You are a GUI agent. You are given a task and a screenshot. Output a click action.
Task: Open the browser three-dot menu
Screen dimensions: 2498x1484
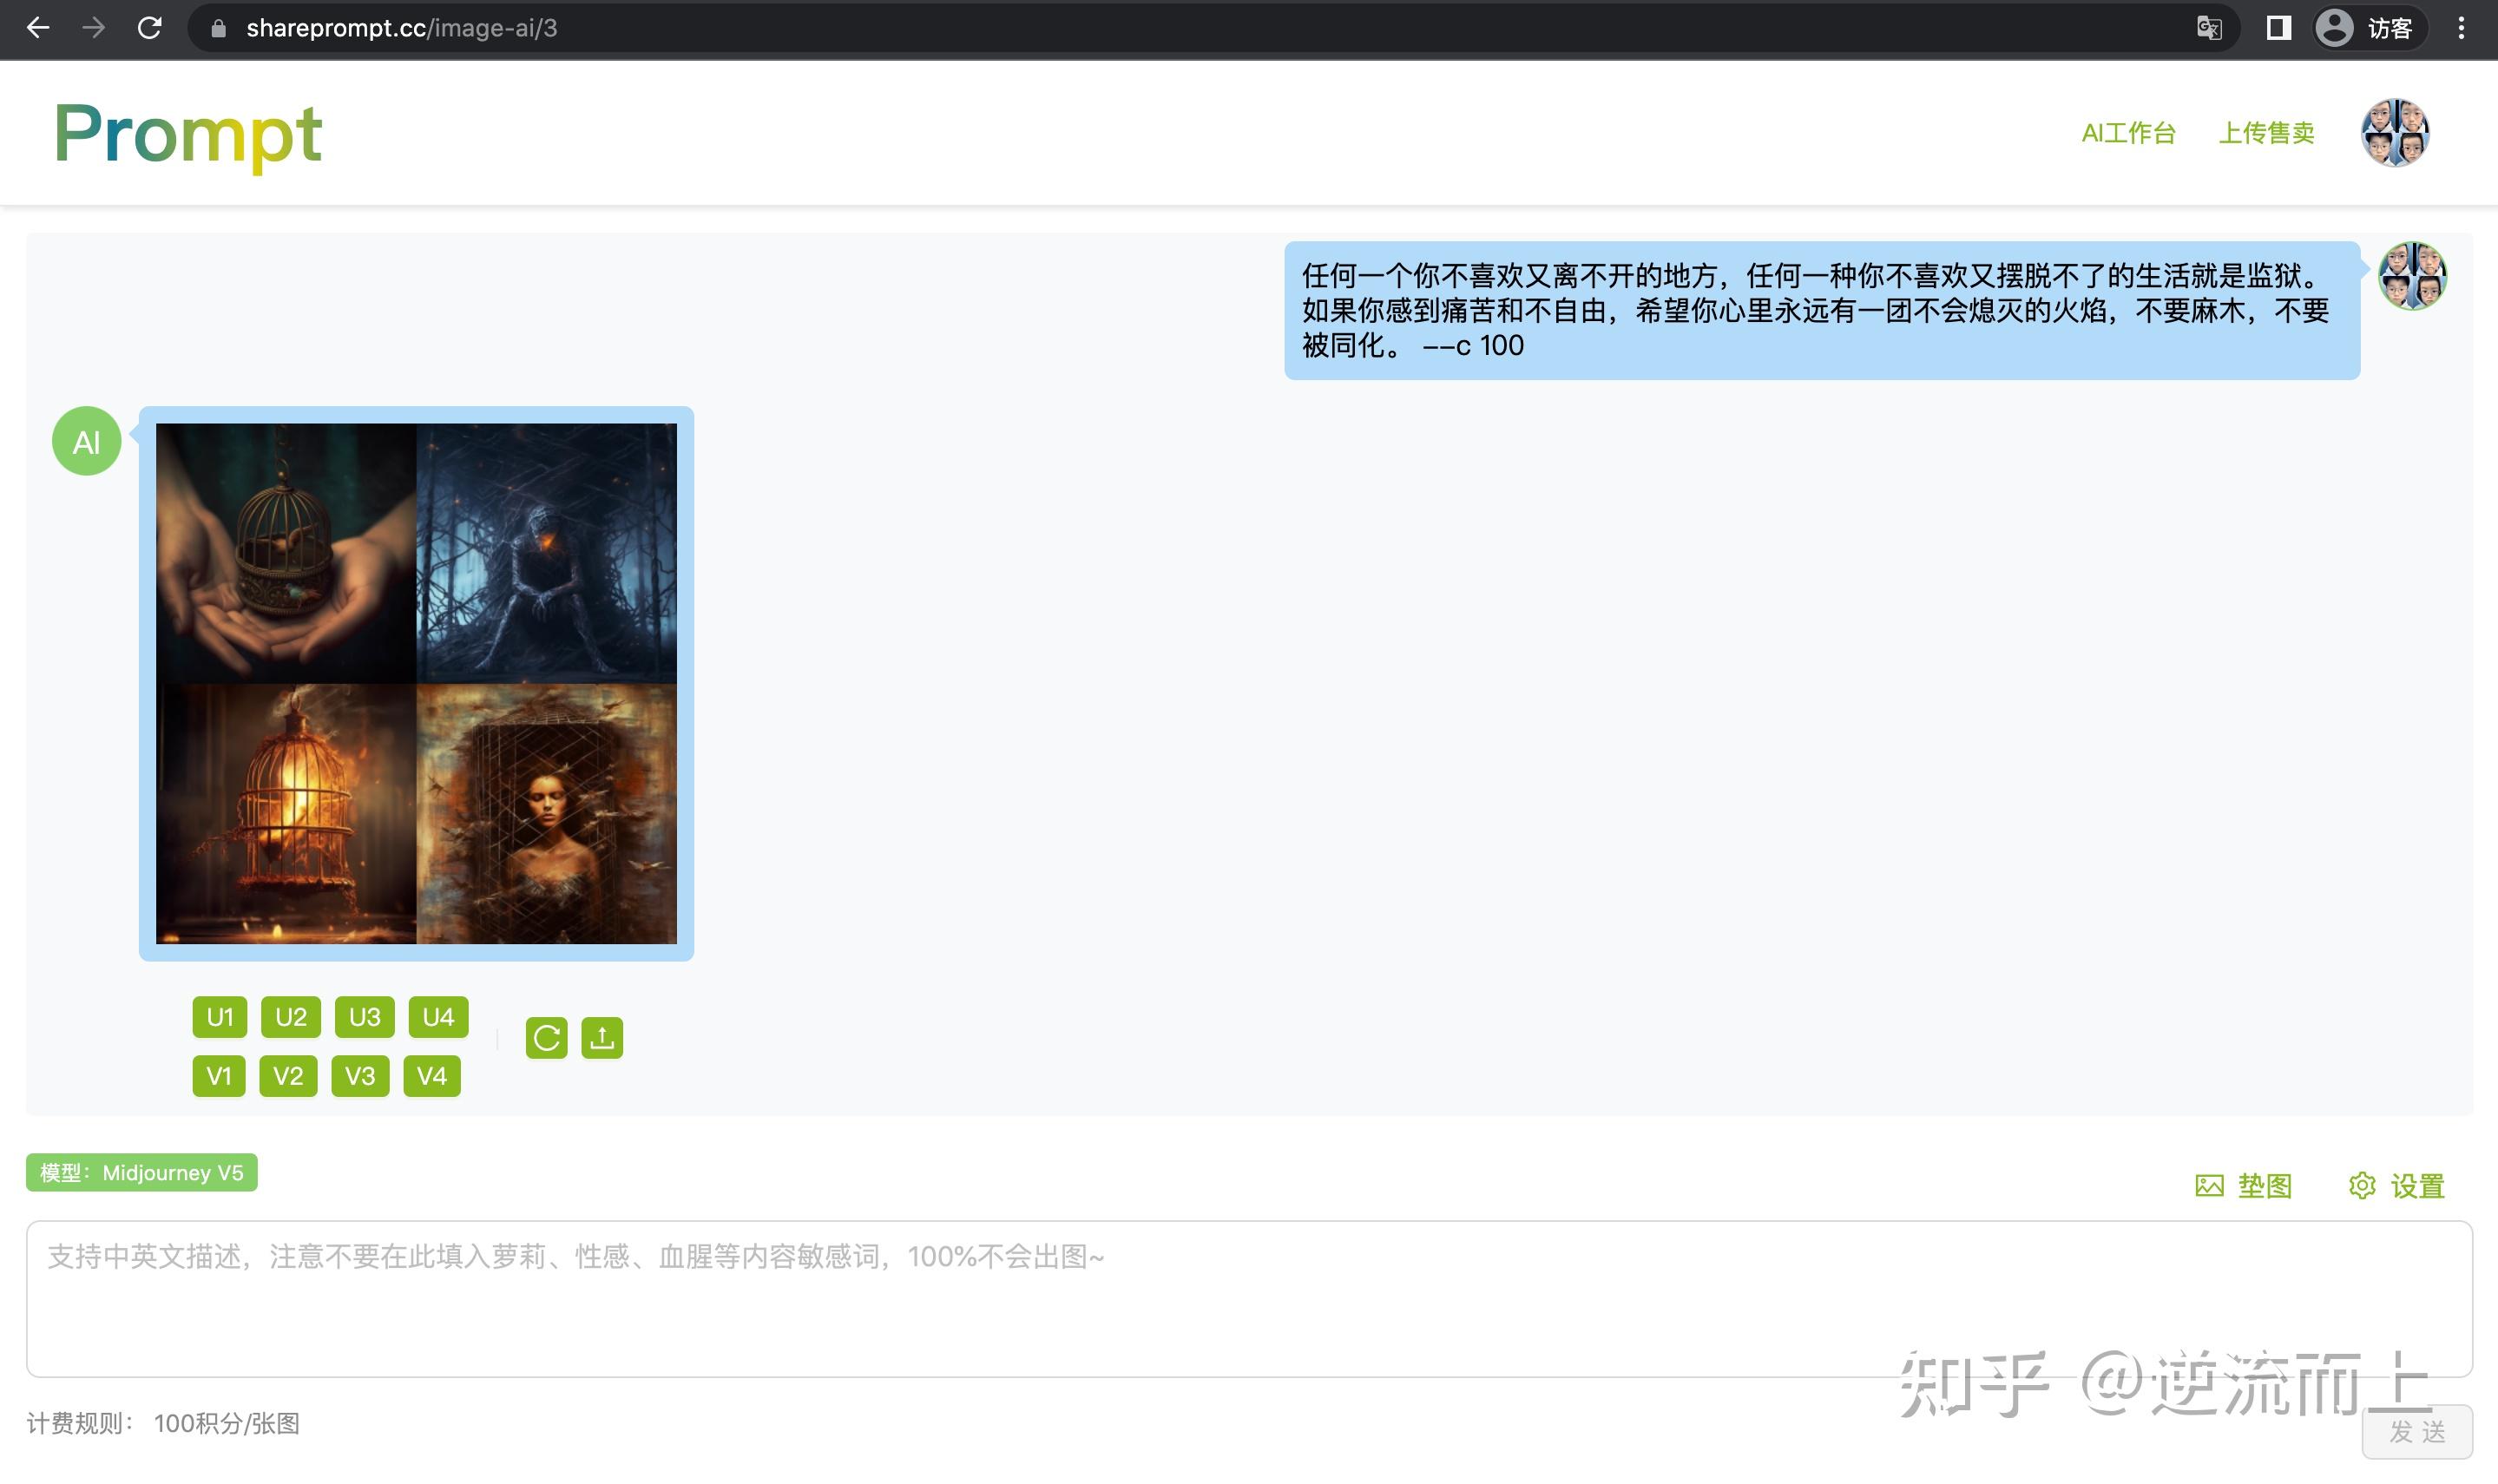click(x=2462, y=28)
